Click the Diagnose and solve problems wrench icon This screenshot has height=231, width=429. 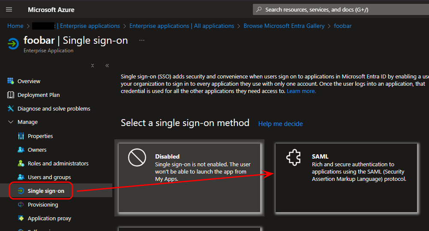[x=11, y=108]
